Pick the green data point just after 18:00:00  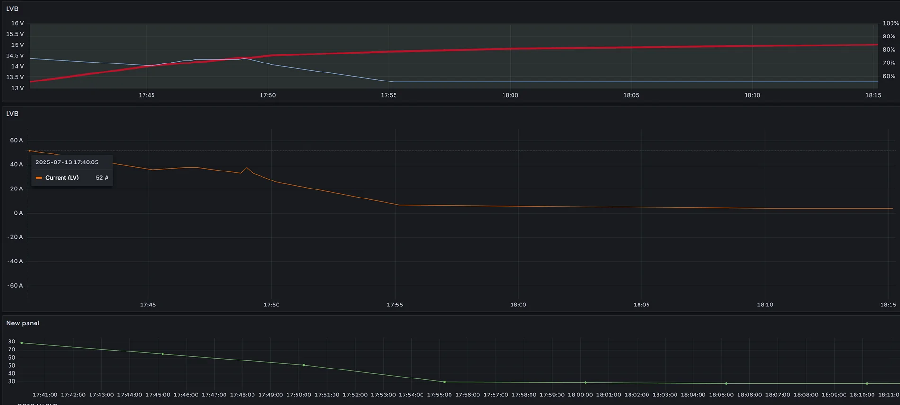pyautogui.click(x=585, y=382)
